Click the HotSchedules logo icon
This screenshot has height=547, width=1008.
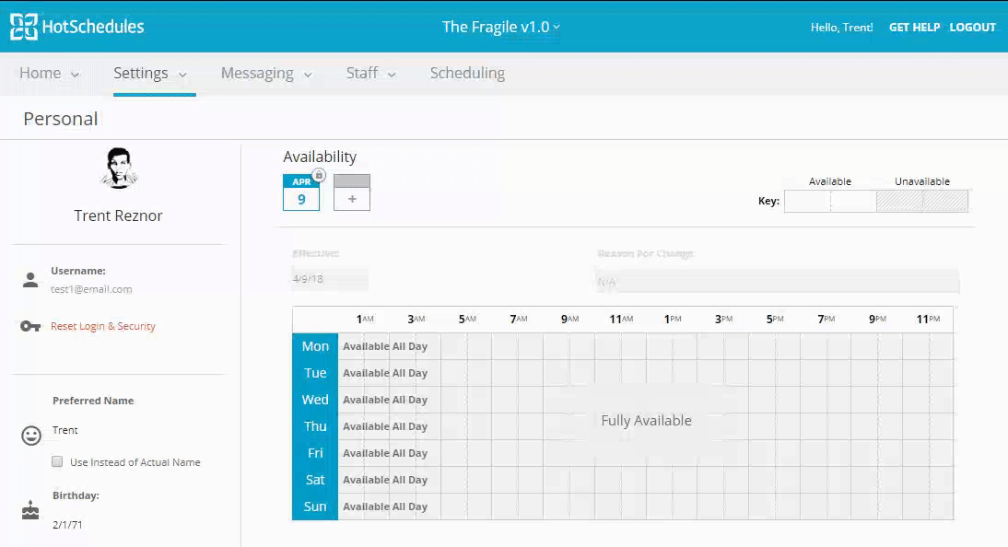[x=24, y=27]
